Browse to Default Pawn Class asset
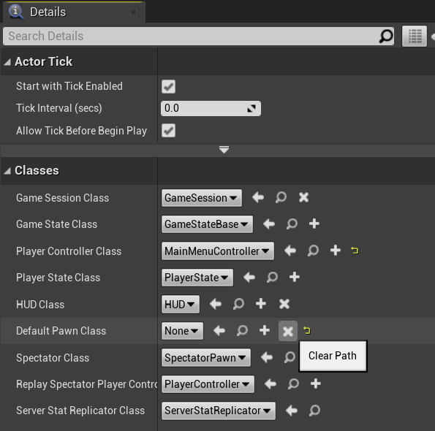435x431 pixels. [x=242, y=331]
